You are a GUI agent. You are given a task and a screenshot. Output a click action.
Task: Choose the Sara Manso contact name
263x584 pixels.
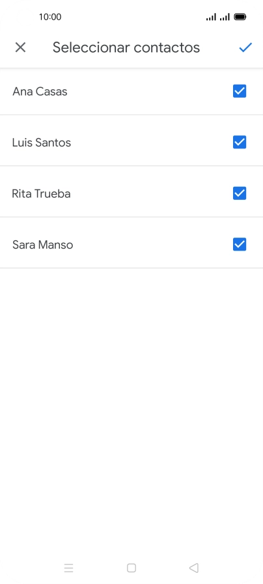42,245
